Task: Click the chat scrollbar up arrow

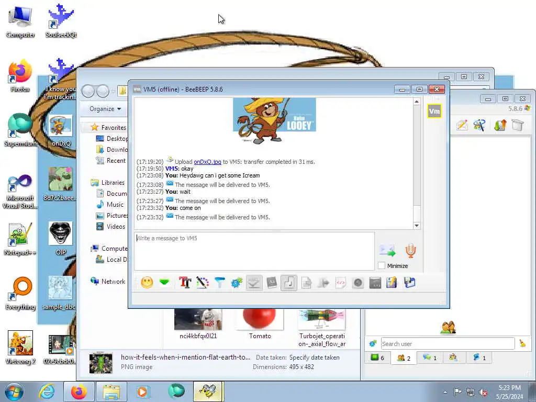Action: coord(417,102)
